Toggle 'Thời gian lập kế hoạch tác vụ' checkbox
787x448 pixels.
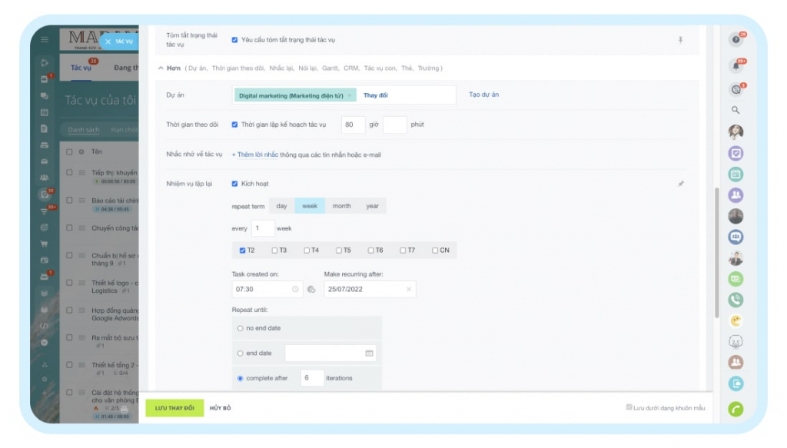tap(234, 124)
